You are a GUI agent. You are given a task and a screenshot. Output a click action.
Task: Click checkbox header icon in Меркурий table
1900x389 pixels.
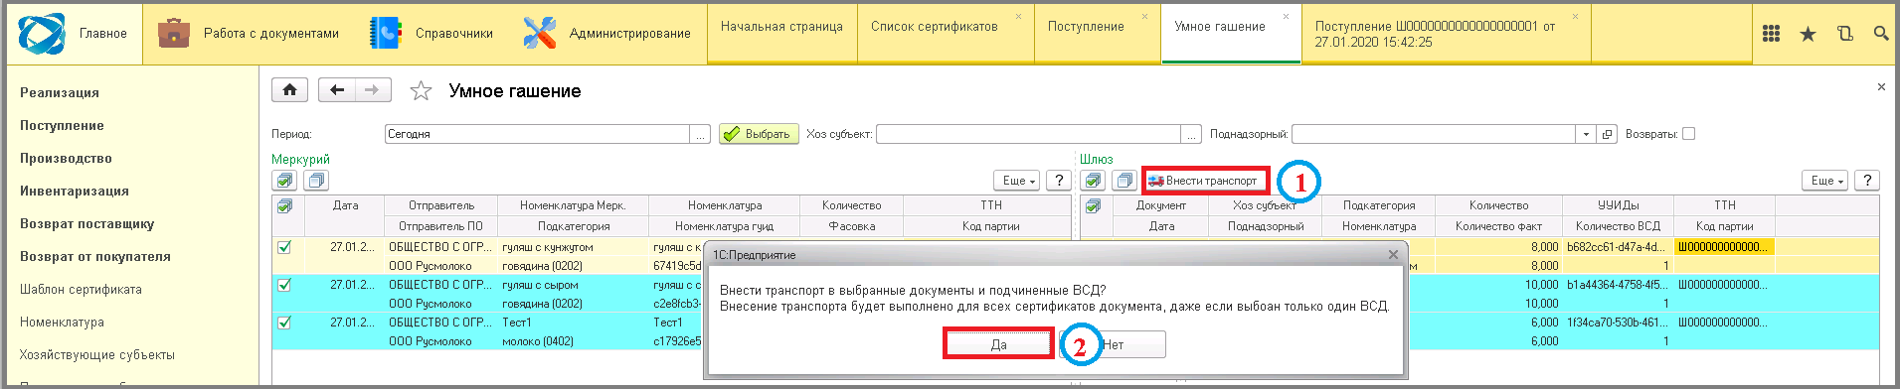pos(285,205)
